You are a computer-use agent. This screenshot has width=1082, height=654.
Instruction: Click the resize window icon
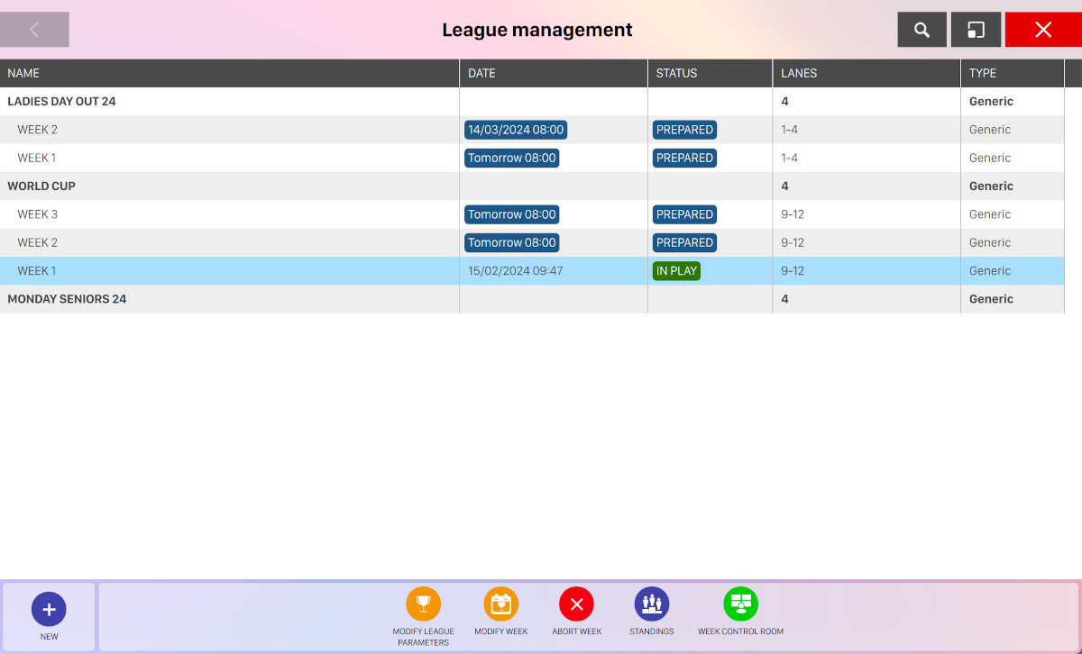pos(976,30)
